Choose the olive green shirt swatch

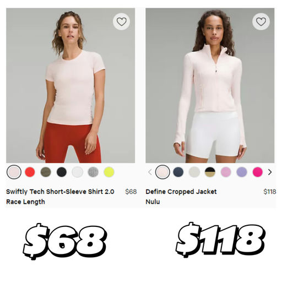[46, 172]
